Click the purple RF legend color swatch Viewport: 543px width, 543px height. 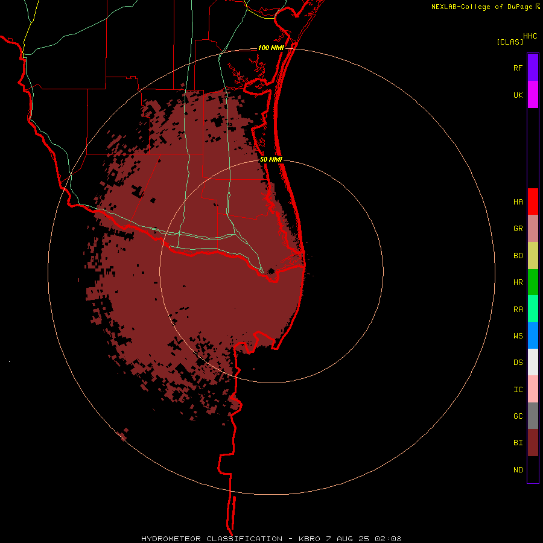pos(533,68)
